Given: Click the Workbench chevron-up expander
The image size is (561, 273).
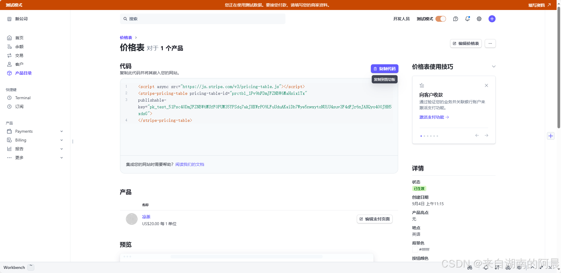Looking at the screenshot, I should (532, 267).
